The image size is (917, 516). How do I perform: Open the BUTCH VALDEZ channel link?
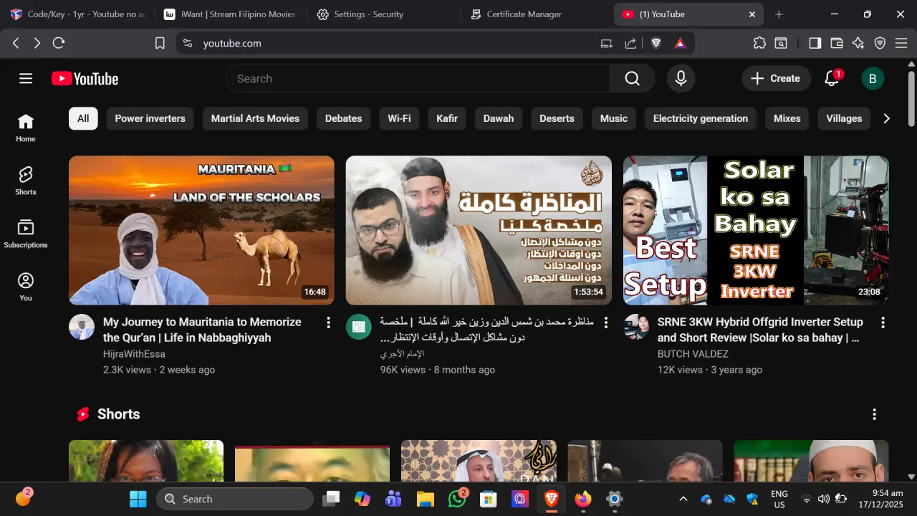(693, 354)
